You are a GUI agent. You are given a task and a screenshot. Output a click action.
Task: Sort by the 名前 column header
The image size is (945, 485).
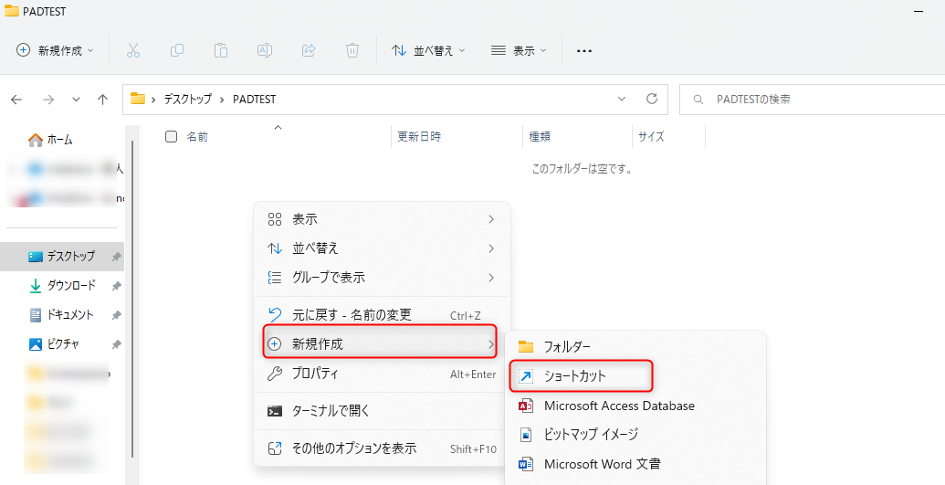[x=197, y=137]
